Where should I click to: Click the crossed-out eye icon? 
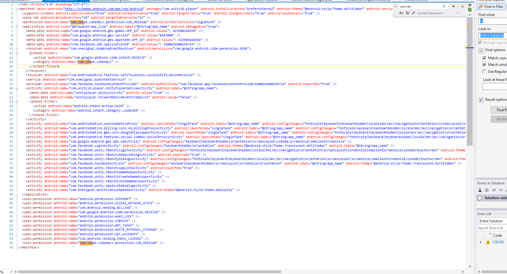tap(494, 190)
